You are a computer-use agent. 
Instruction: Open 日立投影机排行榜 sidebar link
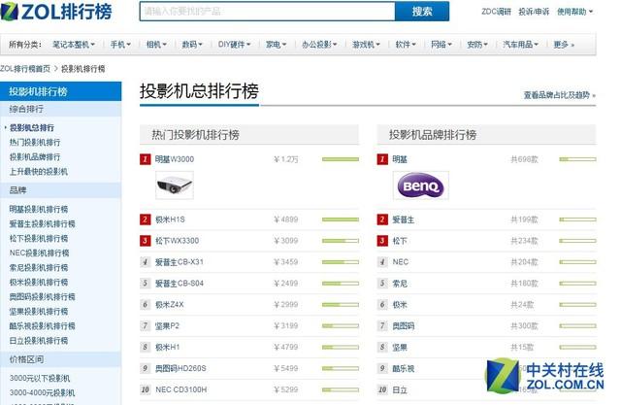tap(39, 341)
